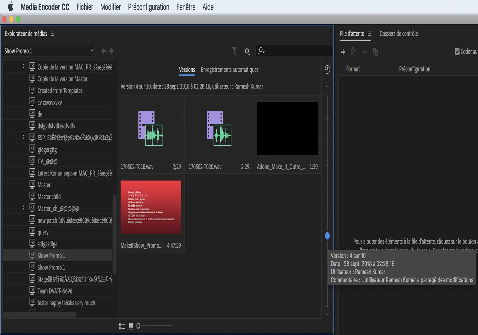The image size is (478, 335).
Task: Open the Modifier menu
Action: click(x=110, y=7)
